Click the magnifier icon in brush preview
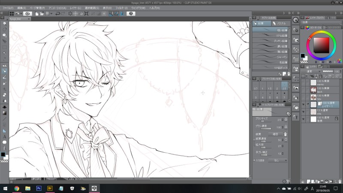The height and width of the screenshot is (193, 343). pos(289,114)
